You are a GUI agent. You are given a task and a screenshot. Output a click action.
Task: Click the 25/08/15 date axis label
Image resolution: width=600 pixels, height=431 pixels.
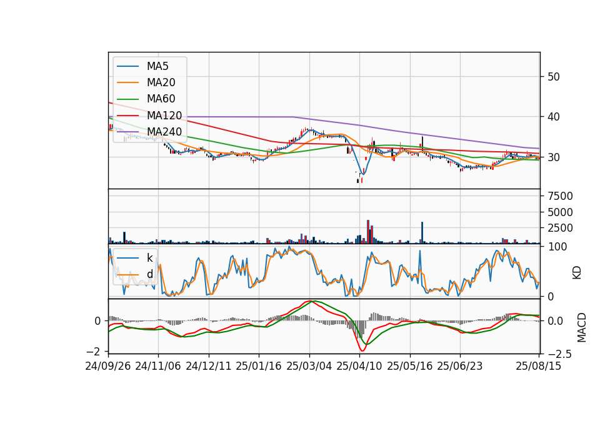pos(538,366)
